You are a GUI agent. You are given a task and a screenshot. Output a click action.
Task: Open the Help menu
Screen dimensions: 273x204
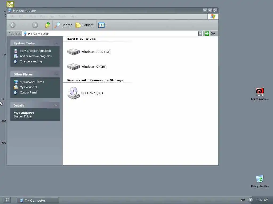(x=74, y=16)
